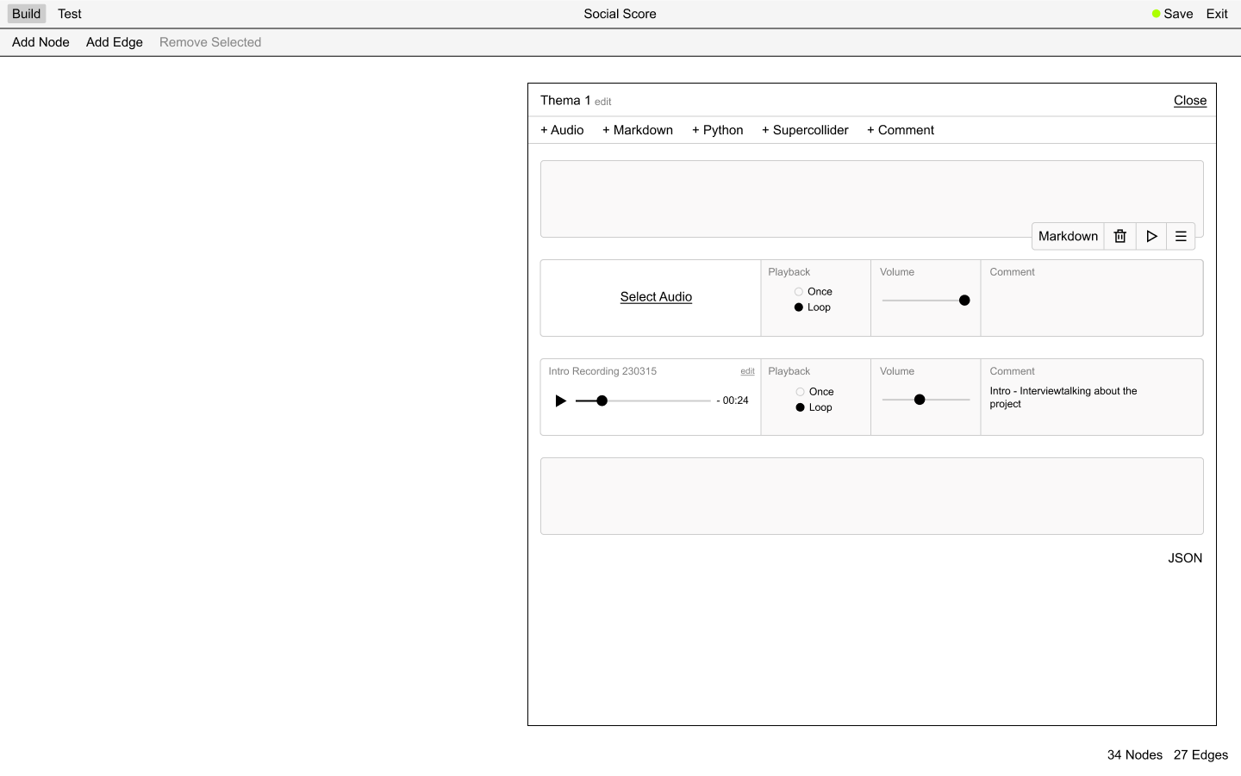Add an Audio block to Thema 1
The width and height of the screenshot is (1241, 776).
click(x=562, y=130)
